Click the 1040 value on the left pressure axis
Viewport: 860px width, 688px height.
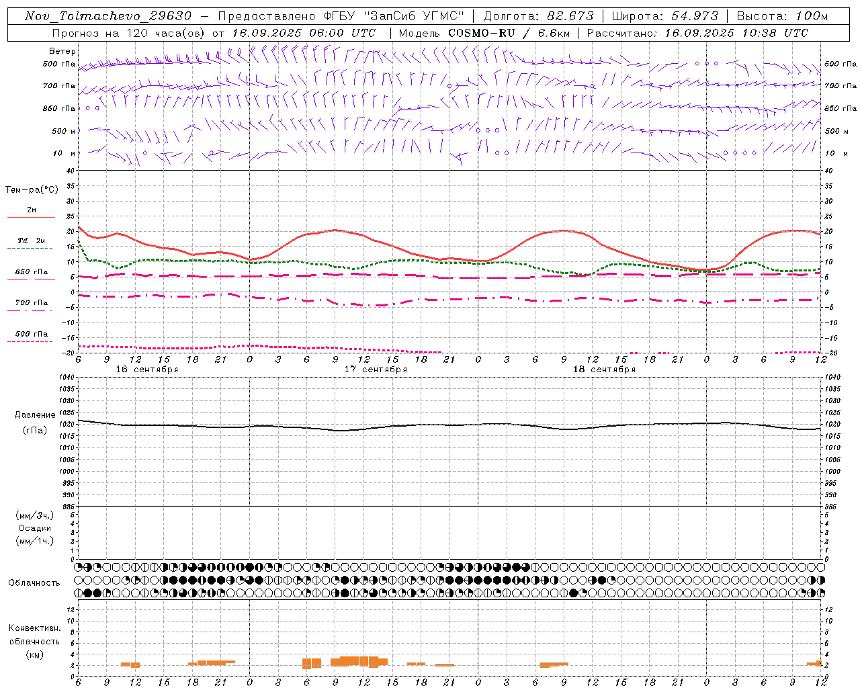[x=67, y=377]
